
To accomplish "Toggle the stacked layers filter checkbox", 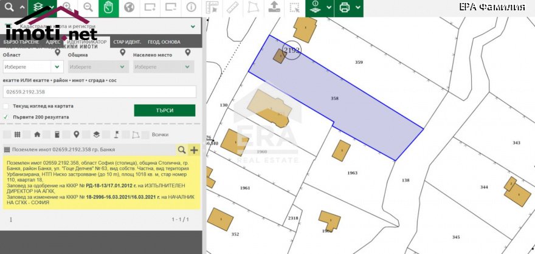I will [86, 135].
